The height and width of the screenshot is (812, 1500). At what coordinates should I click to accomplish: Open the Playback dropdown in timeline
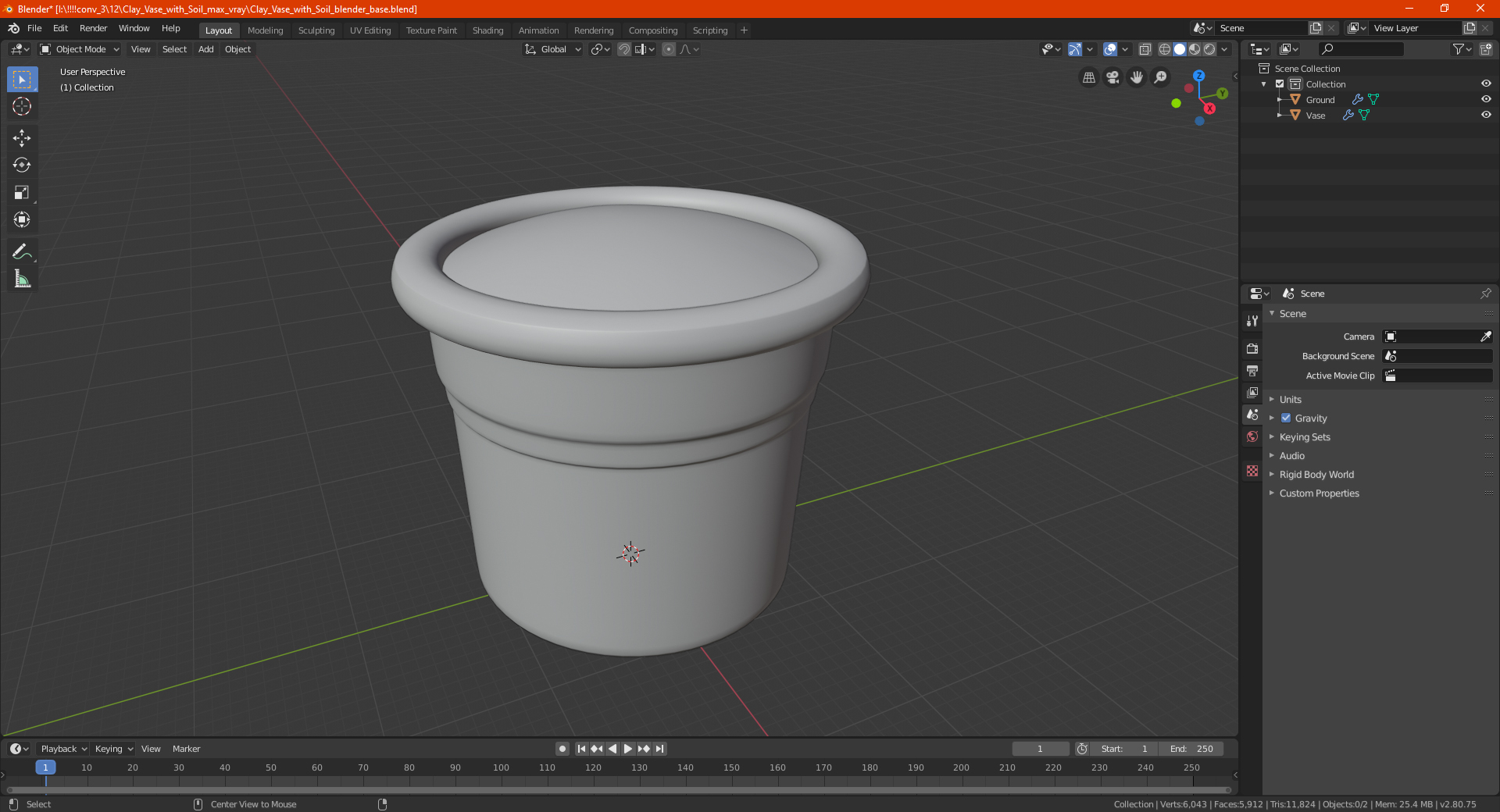click(x=63, y=749)
